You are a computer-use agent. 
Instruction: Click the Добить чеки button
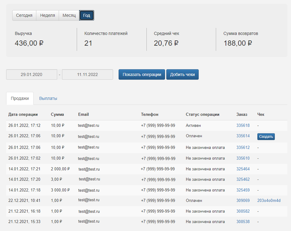pyautogui.click(x=182, y=75)
